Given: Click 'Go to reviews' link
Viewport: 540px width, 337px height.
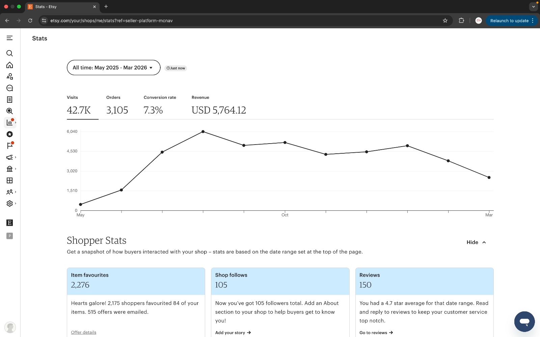Looking at the screenshot, I should click(376, 333).
